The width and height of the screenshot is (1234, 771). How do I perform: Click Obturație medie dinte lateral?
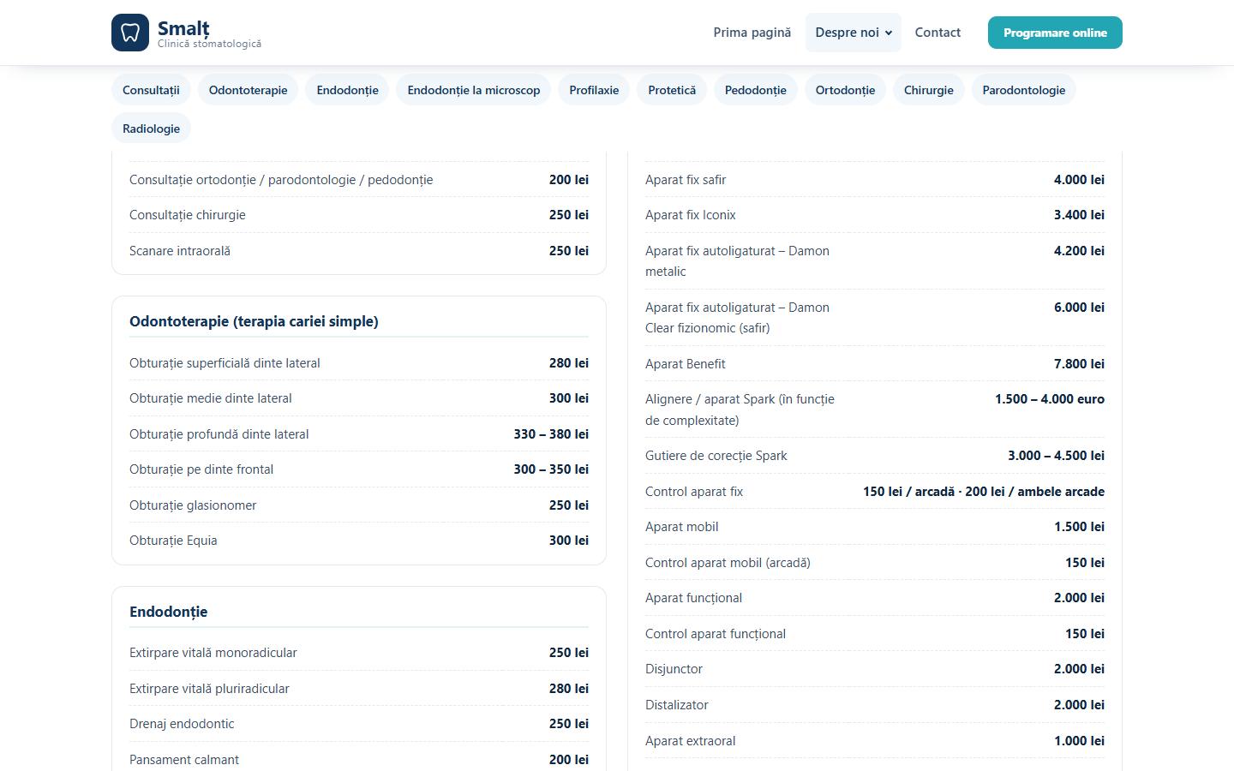(210, 398)
